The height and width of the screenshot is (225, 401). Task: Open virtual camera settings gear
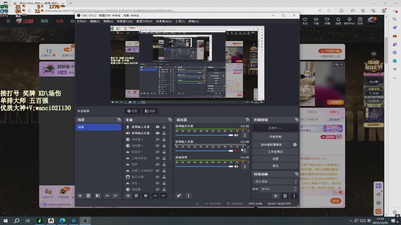click(295, 144)
